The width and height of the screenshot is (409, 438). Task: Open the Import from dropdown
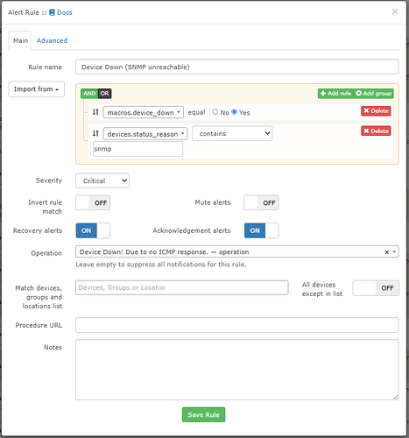pyautogui.click(x=37, y=89)
